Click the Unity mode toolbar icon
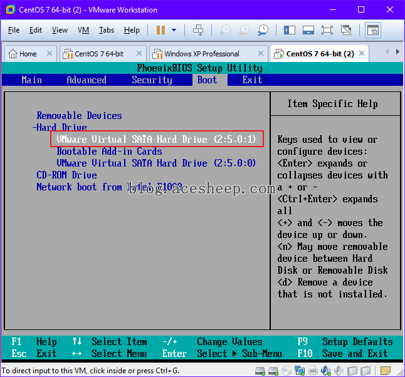The height and width of the screenshot is (377, 405). click(346, 30)
